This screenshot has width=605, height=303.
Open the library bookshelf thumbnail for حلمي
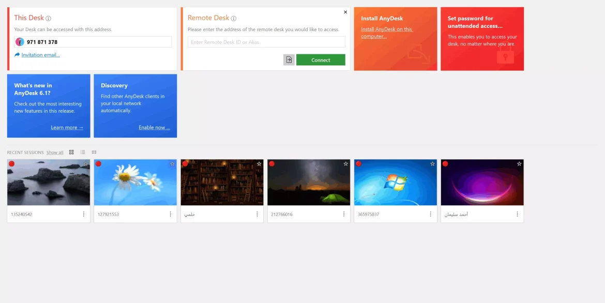[x=222, y=182]
